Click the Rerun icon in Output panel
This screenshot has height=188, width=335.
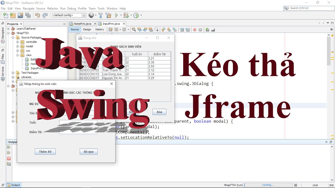tap(9, 147)
